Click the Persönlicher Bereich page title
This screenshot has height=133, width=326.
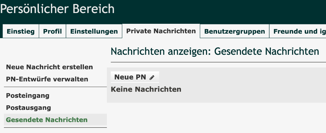pyautogui.click(x=57, y=9)
